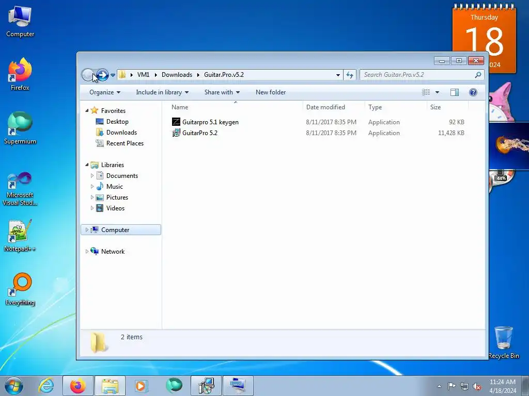Click the search magnifier icon

478,75
